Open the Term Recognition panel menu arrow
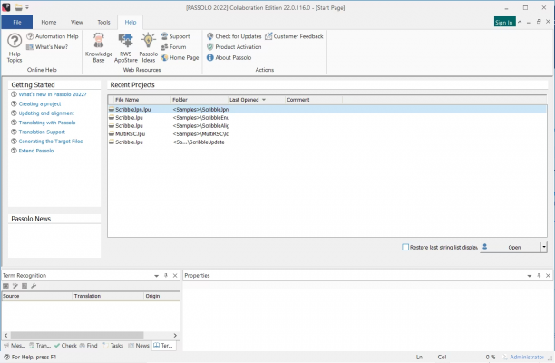The height and width of the screenshot is (363, 555). tap(156, 276)
